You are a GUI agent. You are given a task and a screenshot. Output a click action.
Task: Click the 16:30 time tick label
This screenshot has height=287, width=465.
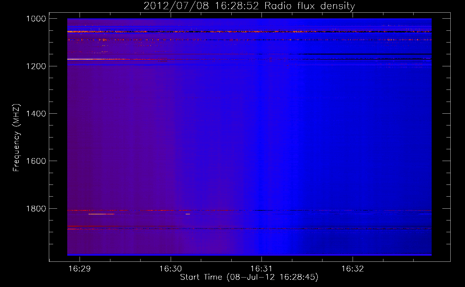[171, 269]
